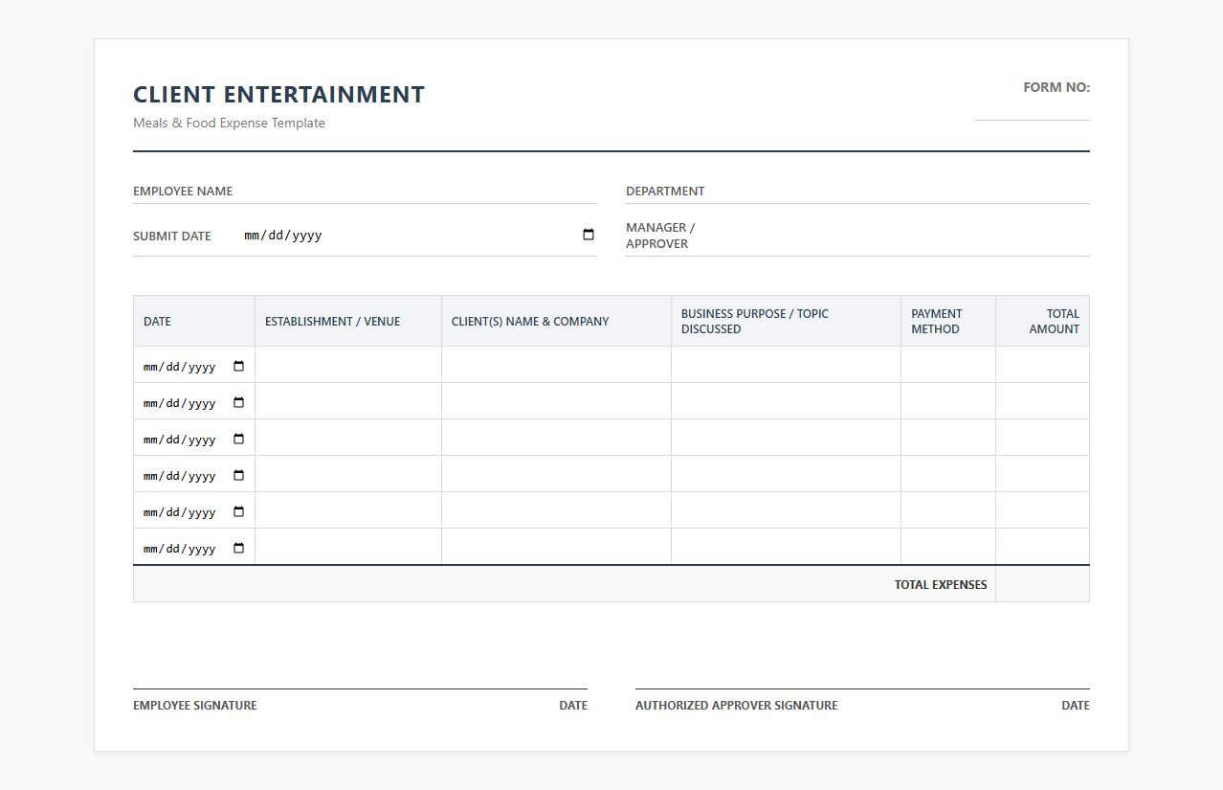The image size is (1223, 790).
Task: Click second row Business Purpose cell
Action: click(786, 401)
